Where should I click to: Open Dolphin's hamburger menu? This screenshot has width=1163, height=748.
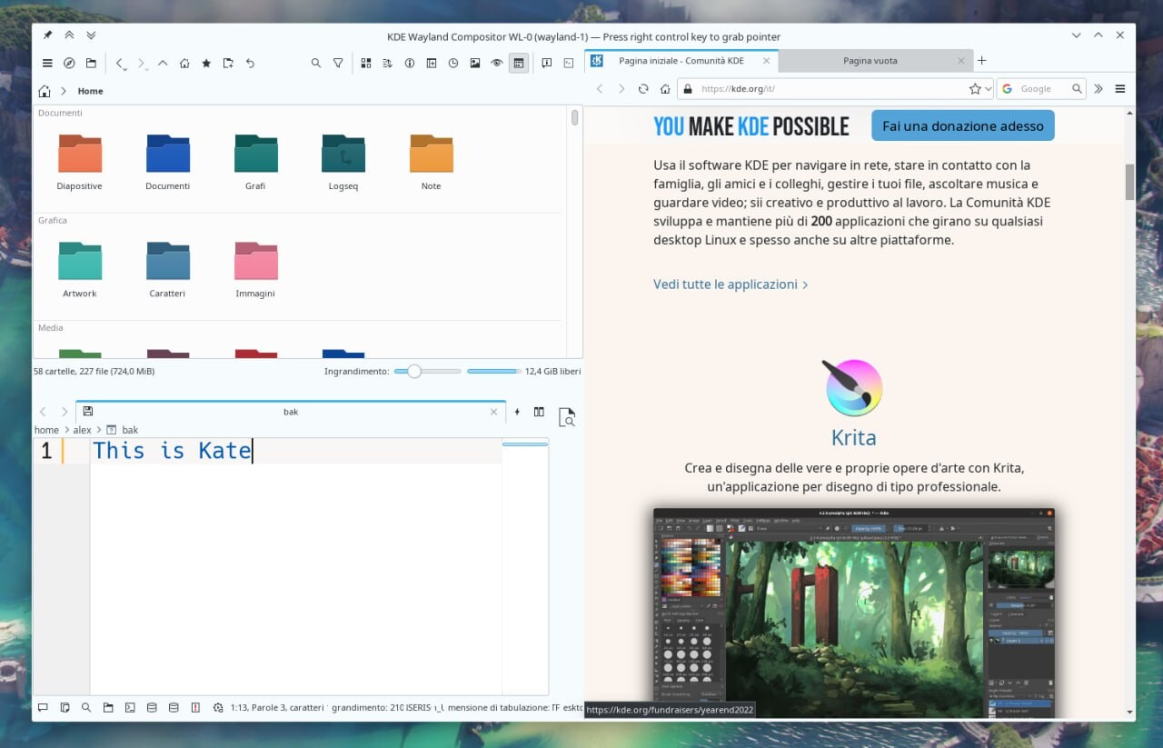[x=47, y=64]
